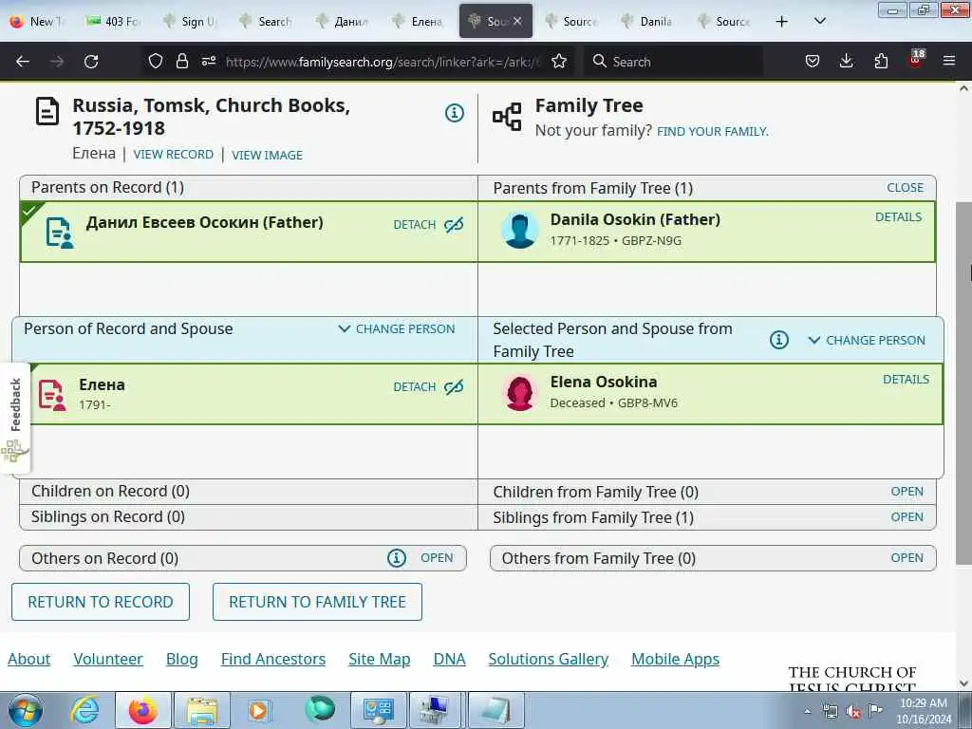View Details for Elena Osokina
The height and width of the screenshot is (729, 972).
[906, 380]
